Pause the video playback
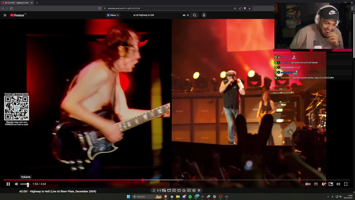355x200 pixels. tap(8, 184)
